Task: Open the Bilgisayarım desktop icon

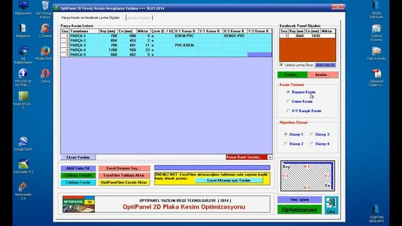Action: pyautogui.click(x=23, y=8)
